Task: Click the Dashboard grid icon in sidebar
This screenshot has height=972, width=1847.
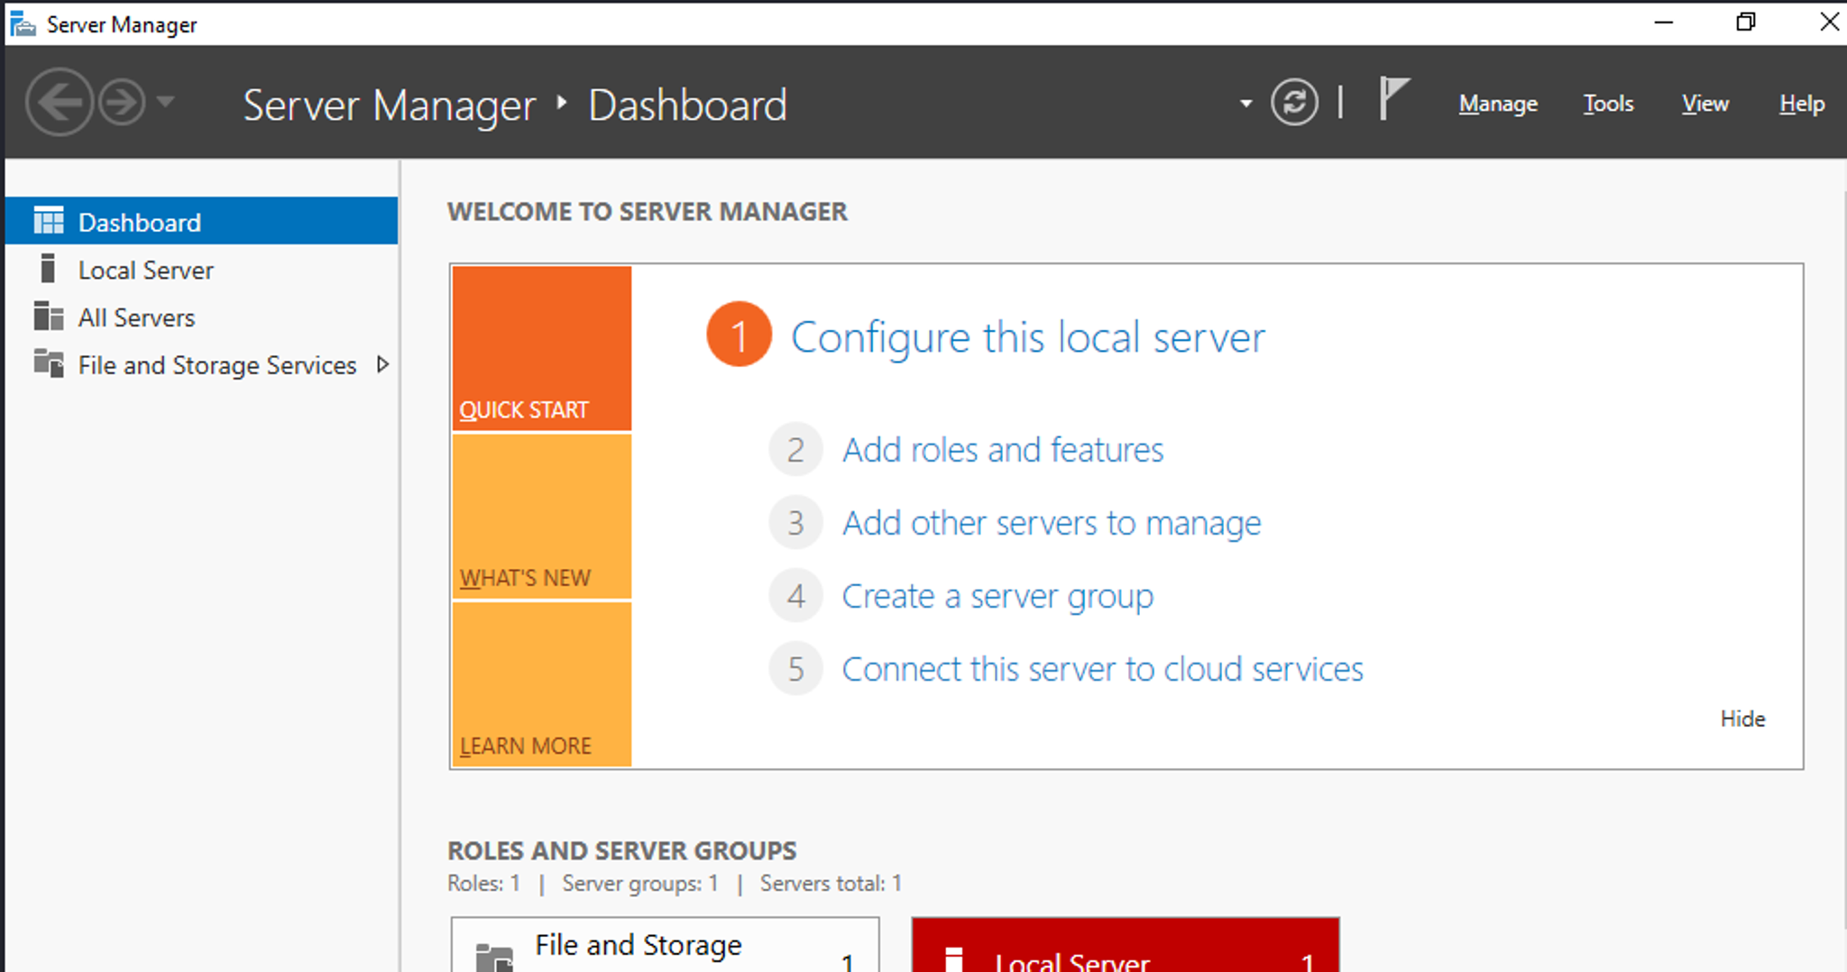Action: click(49, 221)
